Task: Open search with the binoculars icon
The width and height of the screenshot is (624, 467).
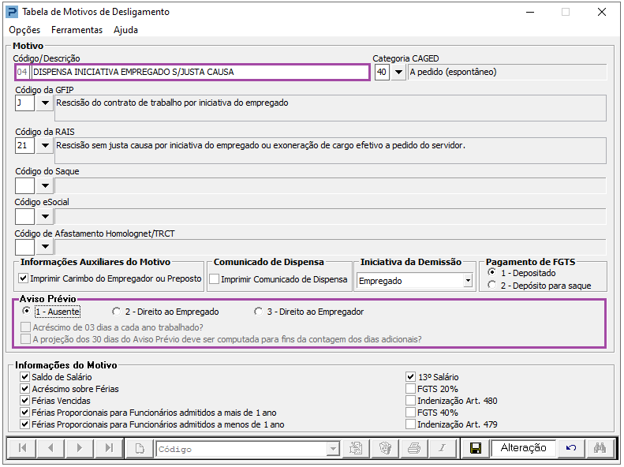Action: point(599,448)
